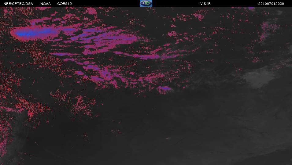Click the GOES12 satellite label

point(65,4)
